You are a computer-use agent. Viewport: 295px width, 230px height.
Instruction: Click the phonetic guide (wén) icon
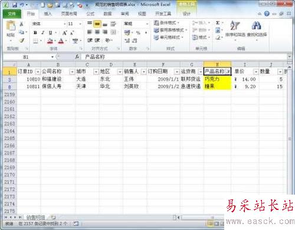(76, 41)
